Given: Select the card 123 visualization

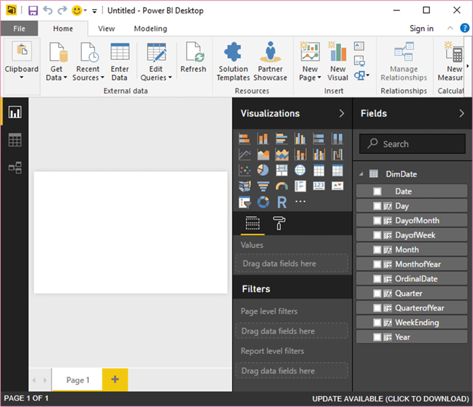Looking at the screenshot, I should point(319,186).
